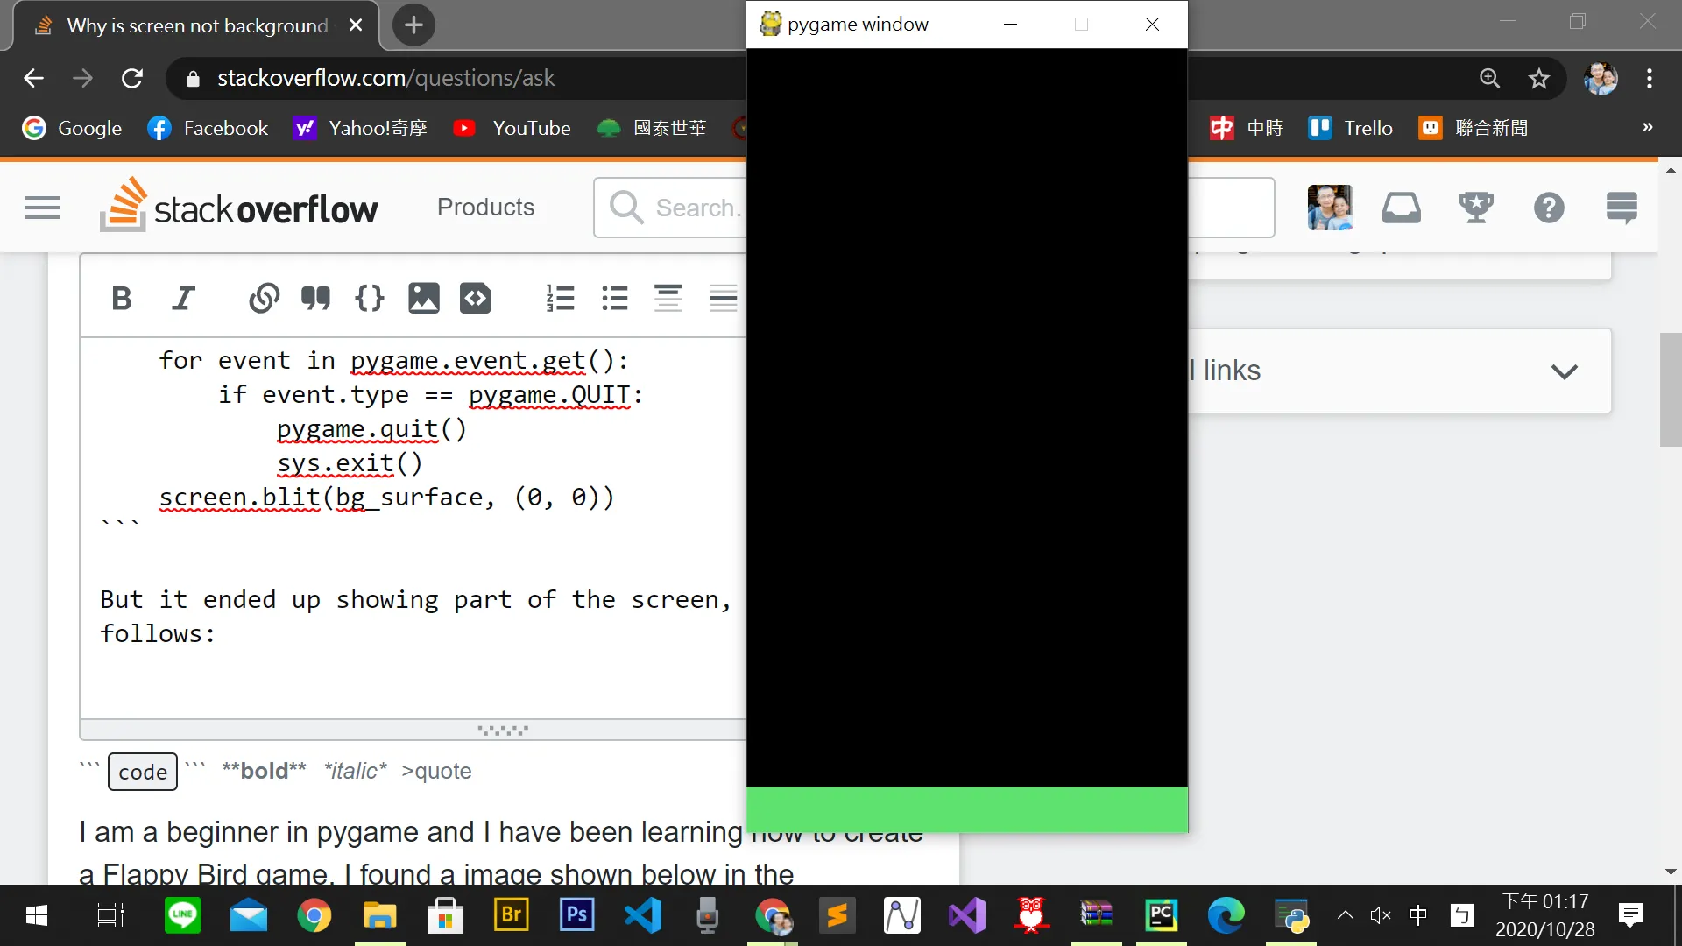Image resolution: width=1682 pixels, height=946 pixels.
Task: Toggle bold formatting in editor
Action: point(122,299)
